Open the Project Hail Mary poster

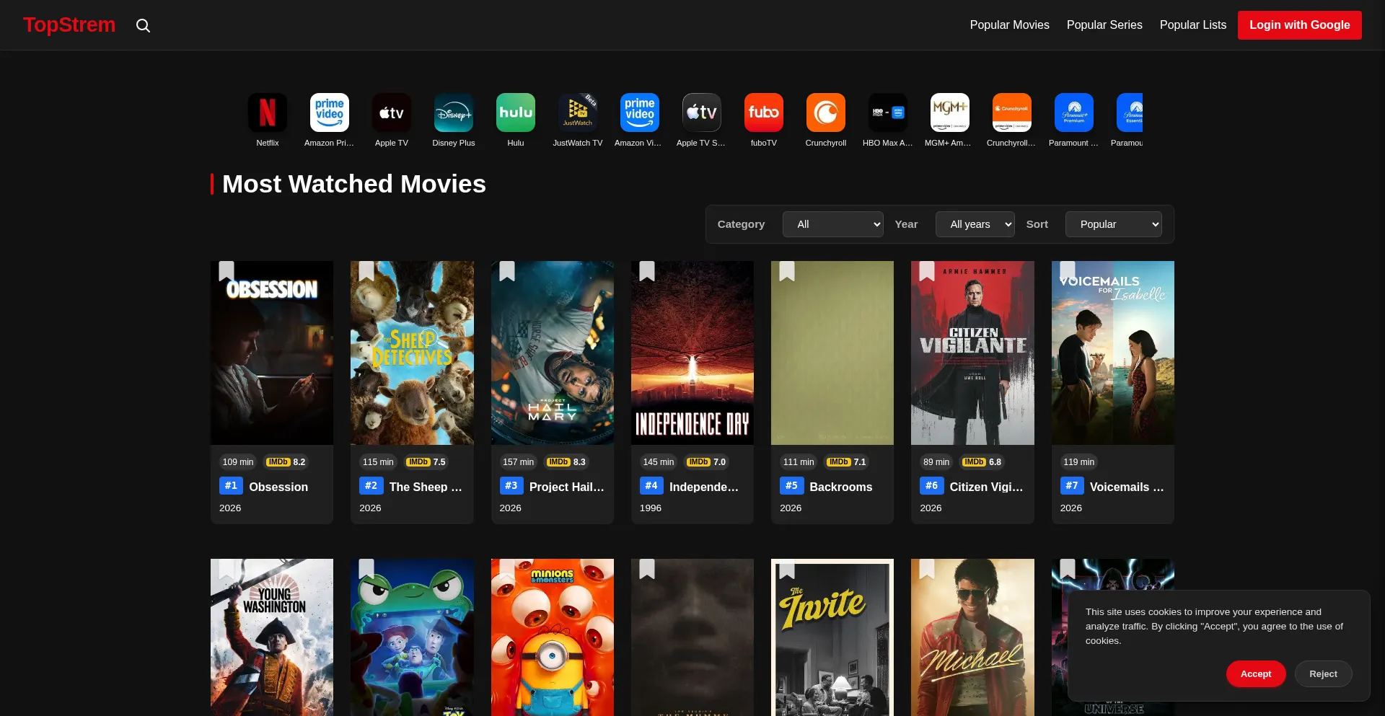(x=553, y=353)
